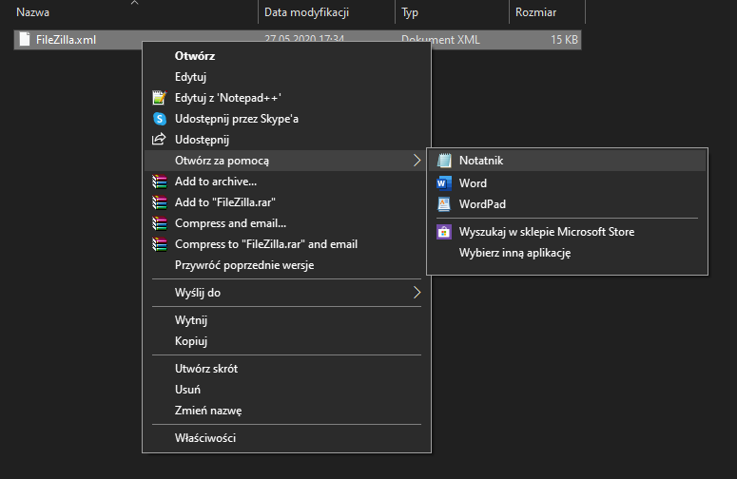Click the Skype icon in context menu

pos(160,119)
